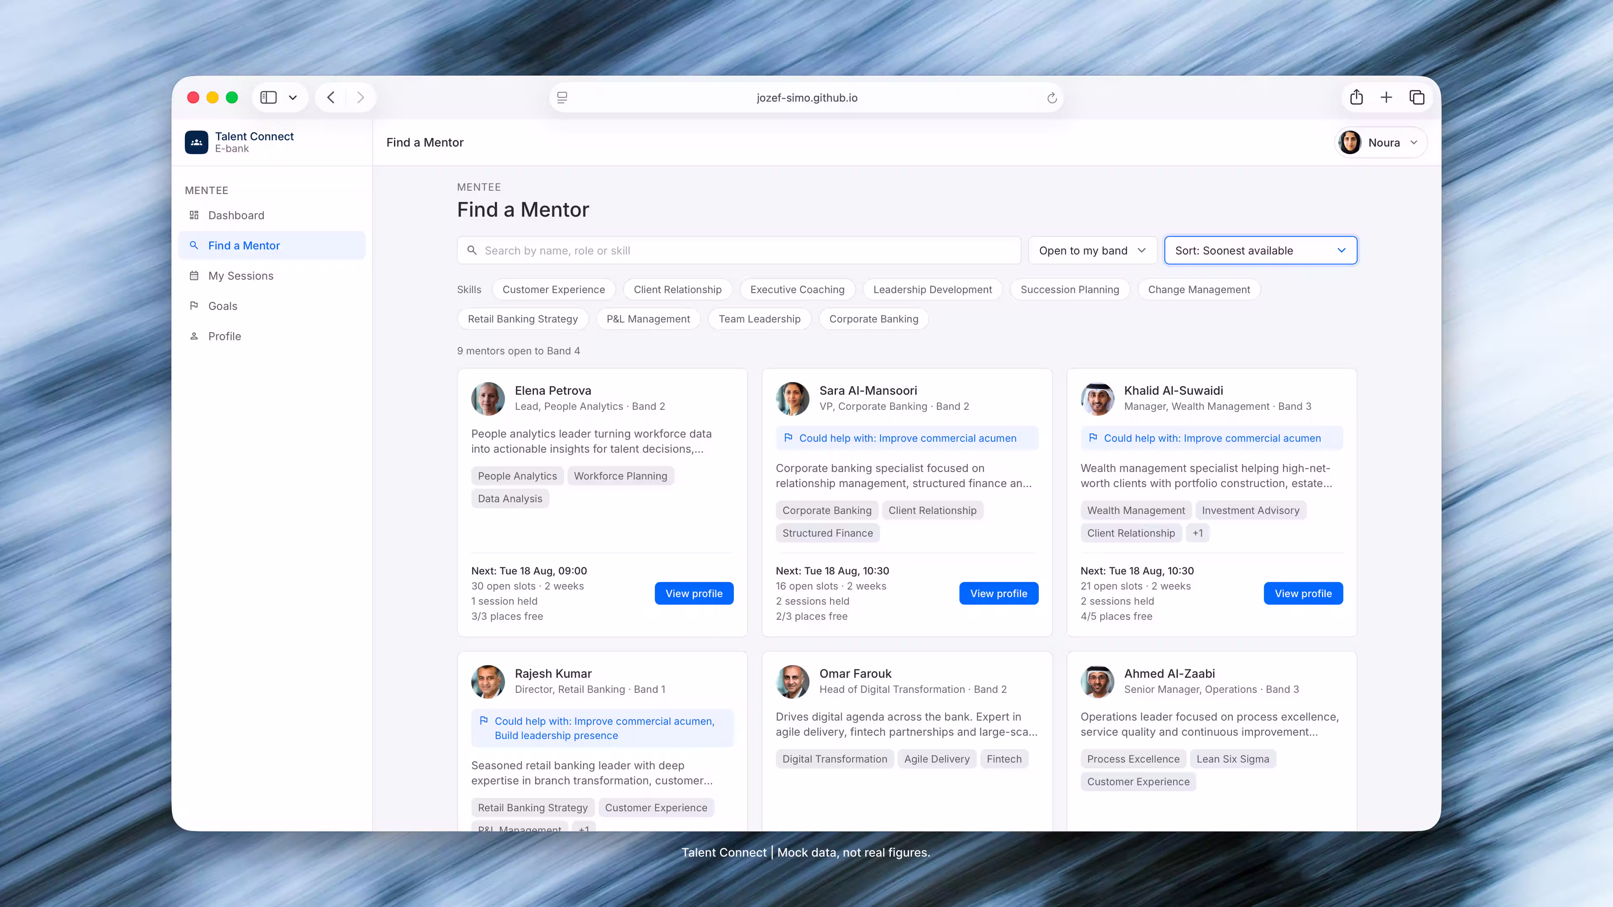Click flag icon in Sara's 'Could help with' banner
This screenshot has width=1613, height=907.
(788, 438)
